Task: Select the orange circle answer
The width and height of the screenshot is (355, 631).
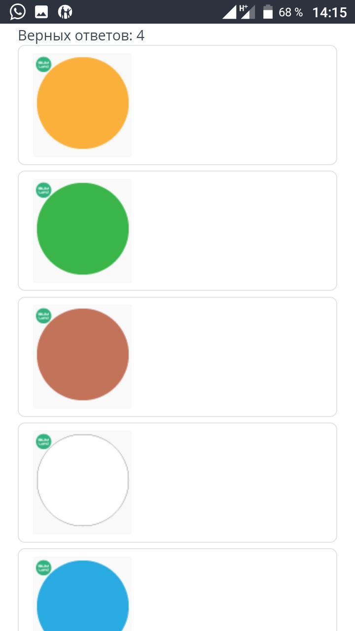Action: pyautogui.click(x=83, y=103)
